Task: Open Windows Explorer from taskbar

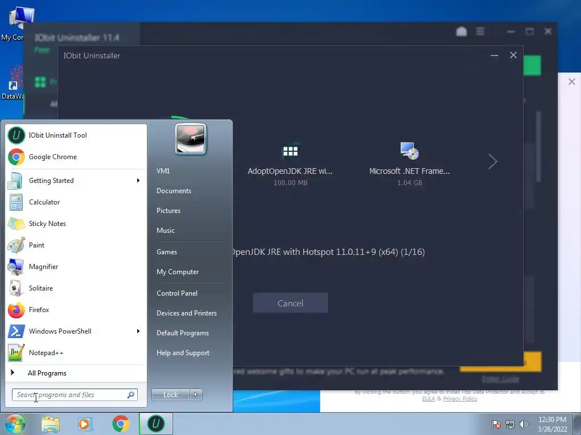Action: pos(50,424)
